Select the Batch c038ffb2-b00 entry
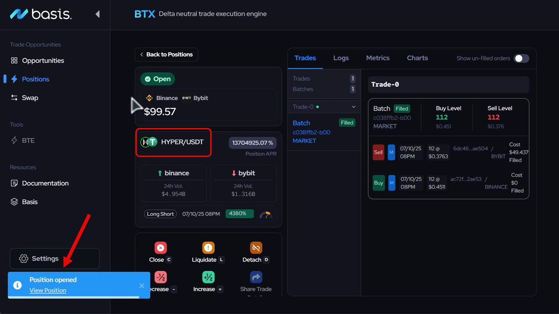 coord(324,132)
